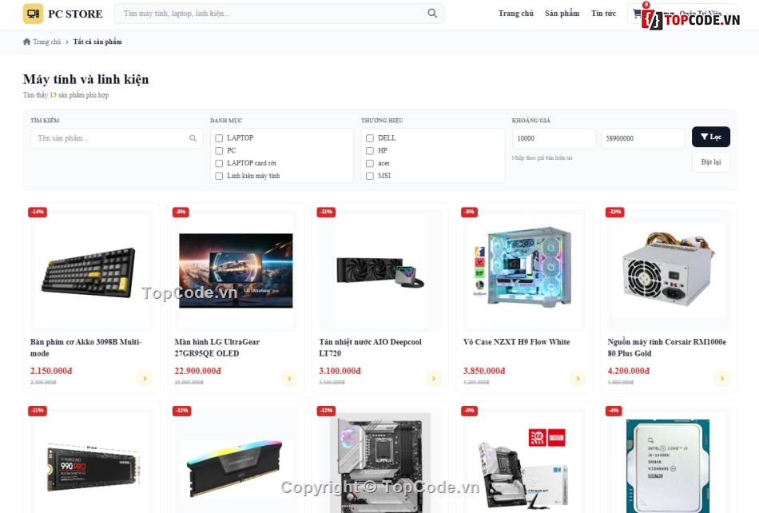The image size is (759, 513).
Task: Toggle the MSI brand checkbox
Action: coord(370,176)
